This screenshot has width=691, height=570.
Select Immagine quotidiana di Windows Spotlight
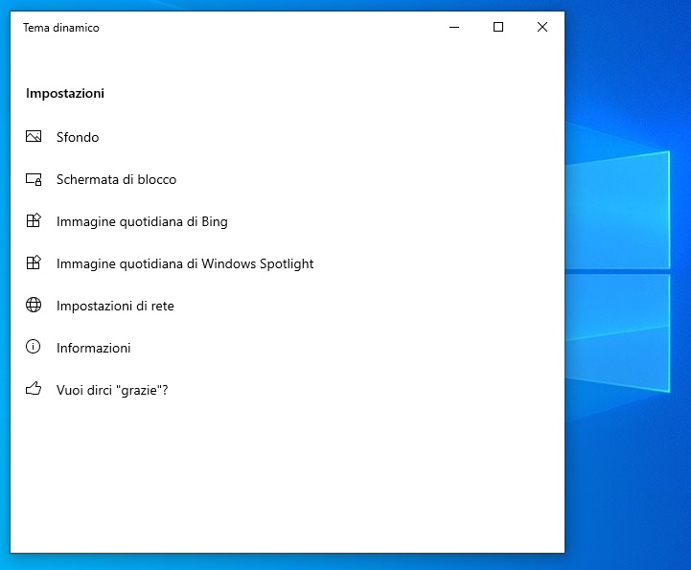(x=185, y=263)
